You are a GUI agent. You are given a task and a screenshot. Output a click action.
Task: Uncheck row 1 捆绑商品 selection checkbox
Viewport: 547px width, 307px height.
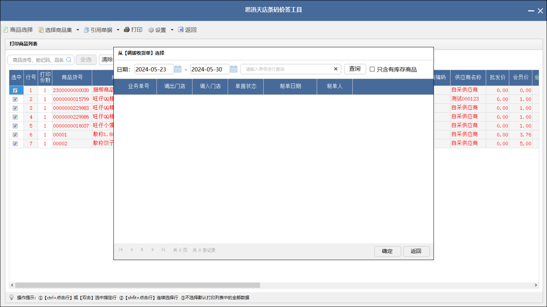15,90
